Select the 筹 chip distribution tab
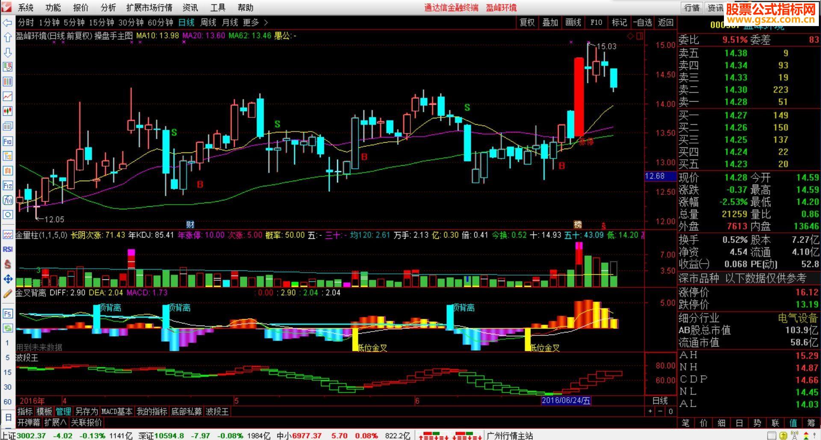The width and height of the screenshot is (821, 440). [811, 423]
